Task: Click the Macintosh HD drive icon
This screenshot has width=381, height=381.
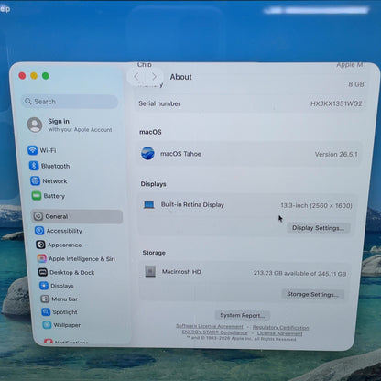Action: click(150, 271)
